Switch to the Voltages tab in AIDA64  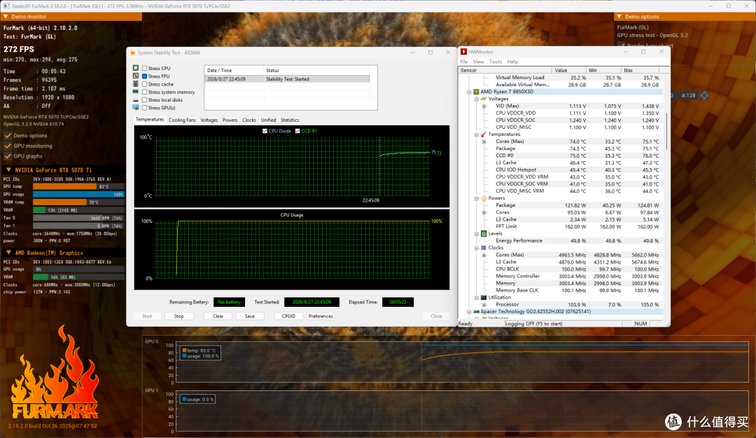click(209, 121)
